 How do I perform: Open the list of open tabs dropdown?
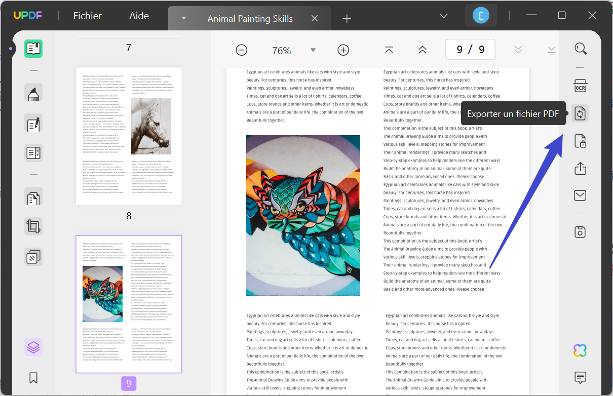click(444, 16)
